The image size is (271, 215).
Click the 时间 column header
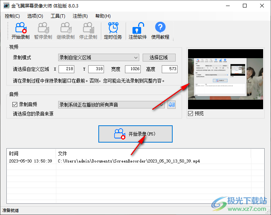31,153
